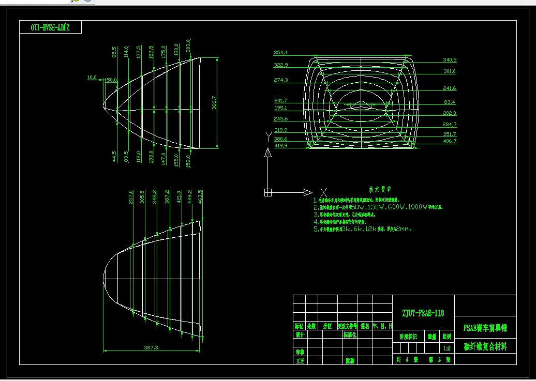Select the 50,0 dimension text
Image resolution: width=536 pixels, height=381 pixels.
point(112,80)
